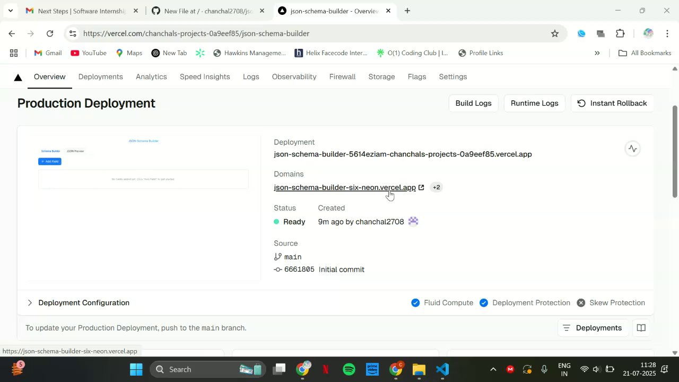Viewport: 679px width, 382px height.
Task: Open Maps bookmark
Action: (129, 53)
